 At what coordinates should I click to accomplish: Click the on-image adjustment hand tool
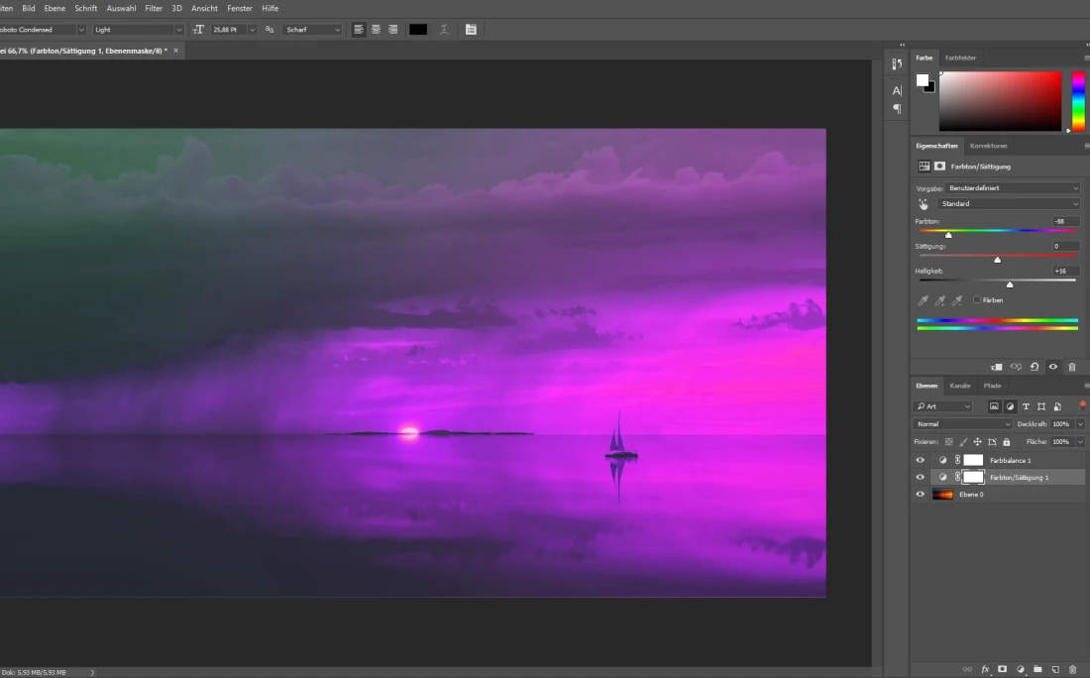[x=924, y=204]
